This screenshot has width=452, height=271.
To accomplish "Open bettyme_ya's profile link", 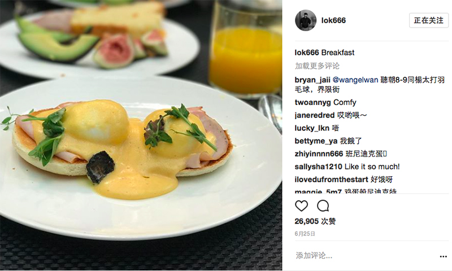I will click(x=316, y=141).
